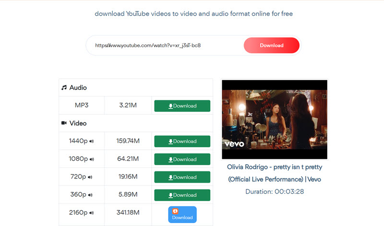Download the MP3 audio file

point(182,106)
